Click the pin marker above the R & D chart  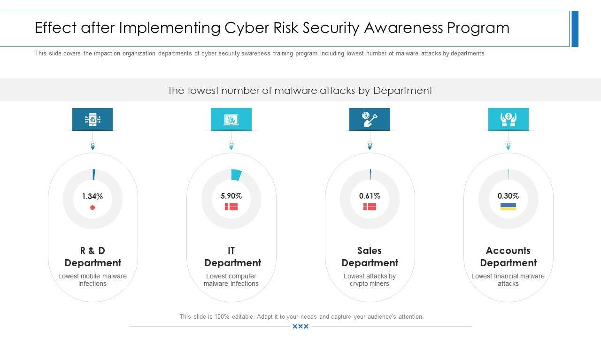point(92,146)
